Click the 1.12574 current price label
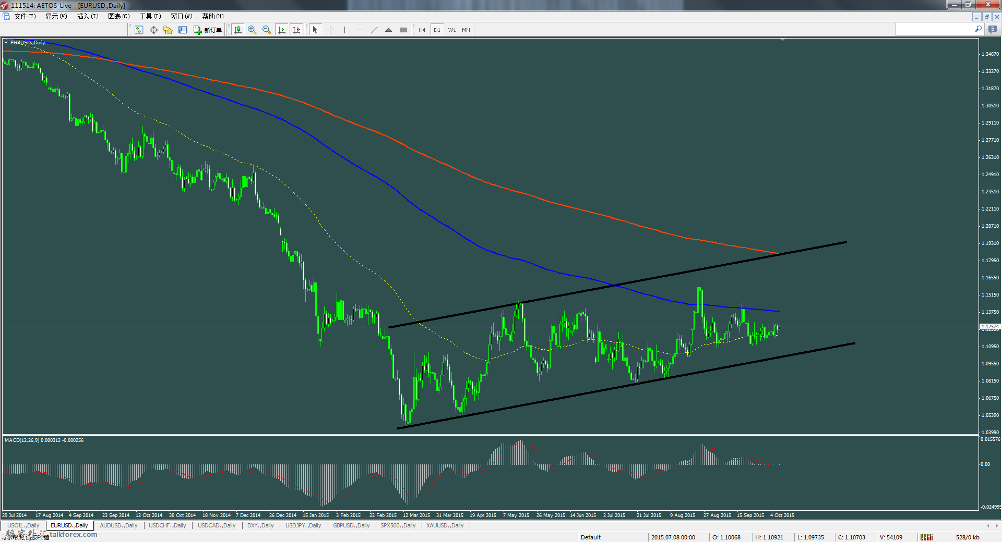Screen dimensions: 1002x542 990,327
